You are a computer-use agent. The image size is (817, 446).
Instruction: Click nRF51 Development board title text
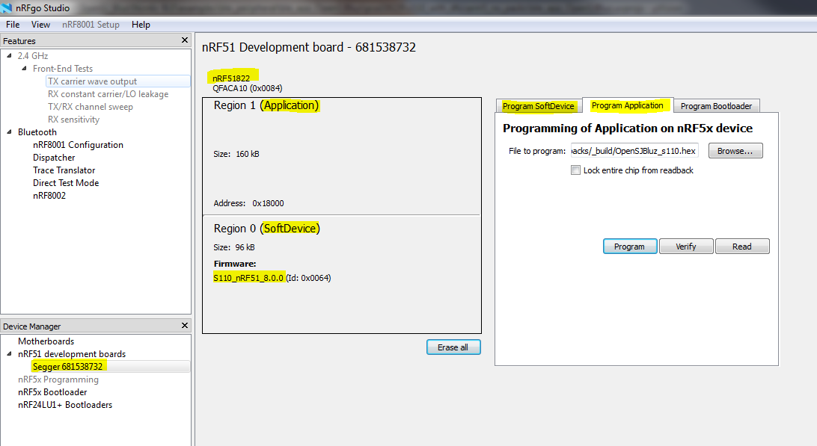pos(309,47)
